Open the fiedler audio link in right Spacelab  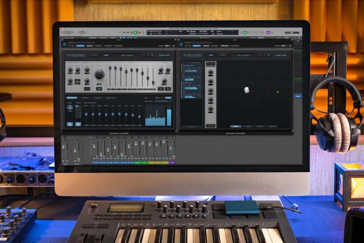[x=281, y=55]
